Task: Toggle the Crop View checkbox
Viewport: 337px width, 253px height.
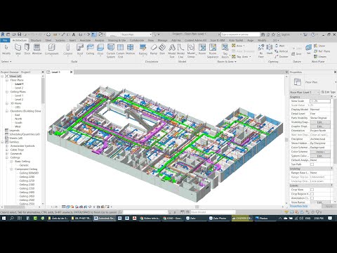Action: pyautogui.click(x=312, y=190)
